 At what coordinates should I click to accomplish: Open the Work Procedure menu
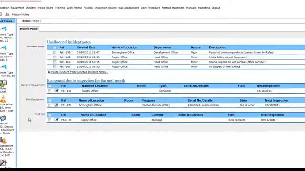150,8
